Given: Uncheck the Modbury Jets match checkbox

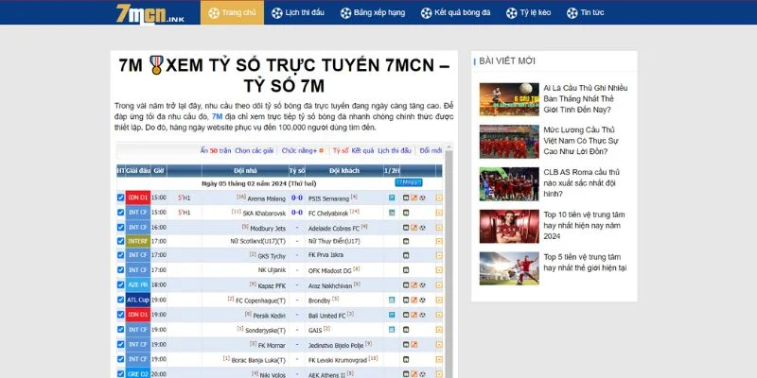Looking at the screenshot, I should (x=121, y=227).
